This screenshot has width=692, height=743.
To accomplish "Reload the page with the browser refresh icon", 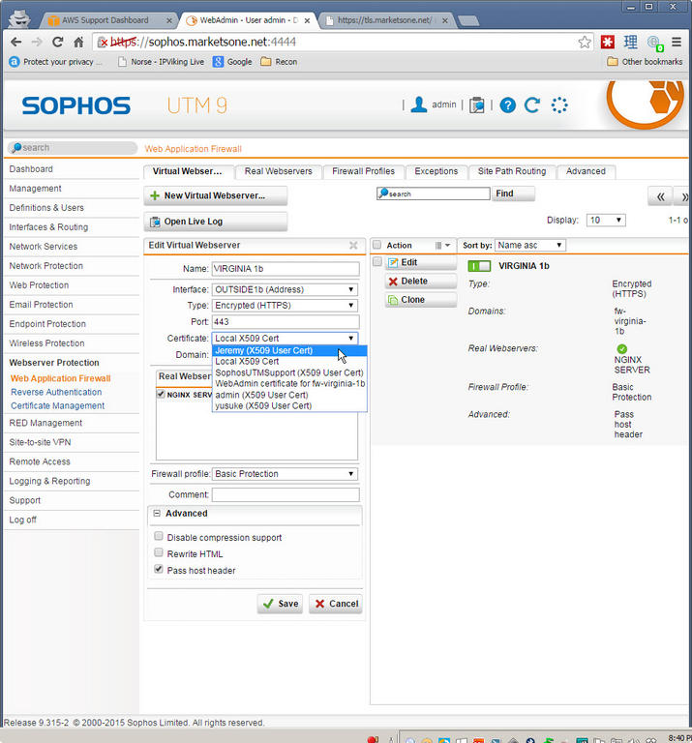I will (58, 43).
